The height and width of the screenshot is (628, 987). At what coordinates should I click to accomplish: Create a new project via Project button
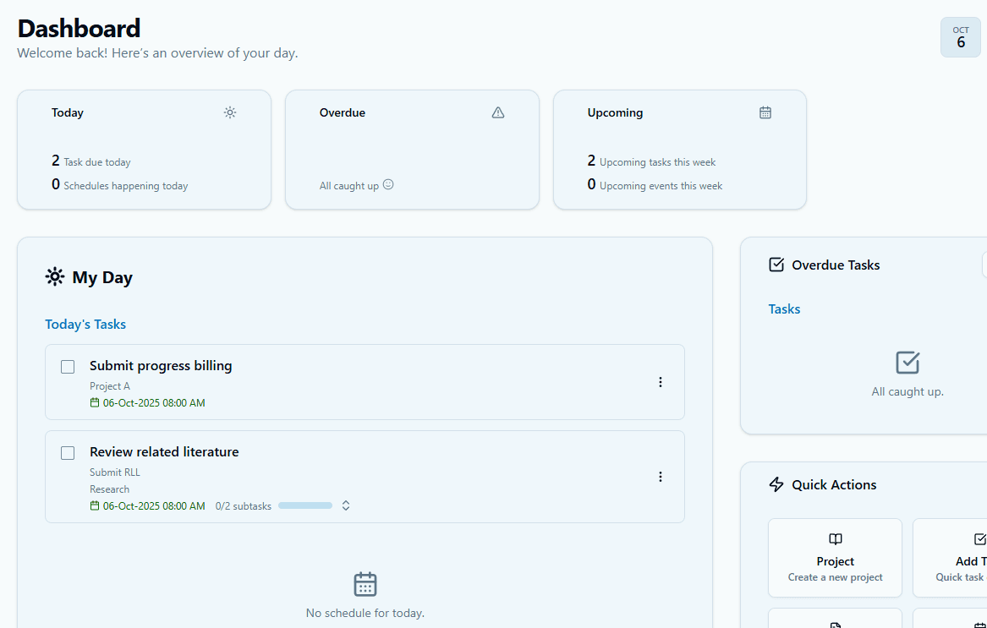835,558
